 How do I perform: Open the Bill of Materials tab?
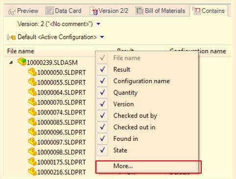tap(160, 11)
